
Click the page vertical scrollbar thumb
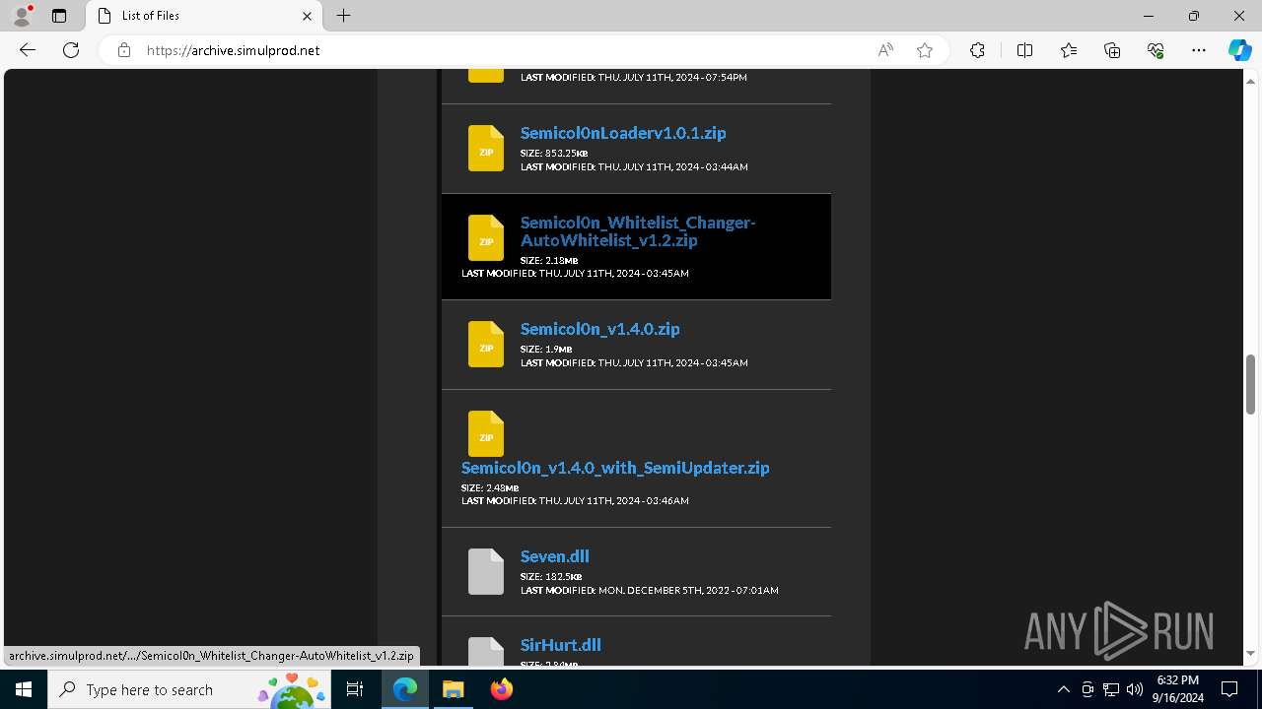pos(1250,384)
